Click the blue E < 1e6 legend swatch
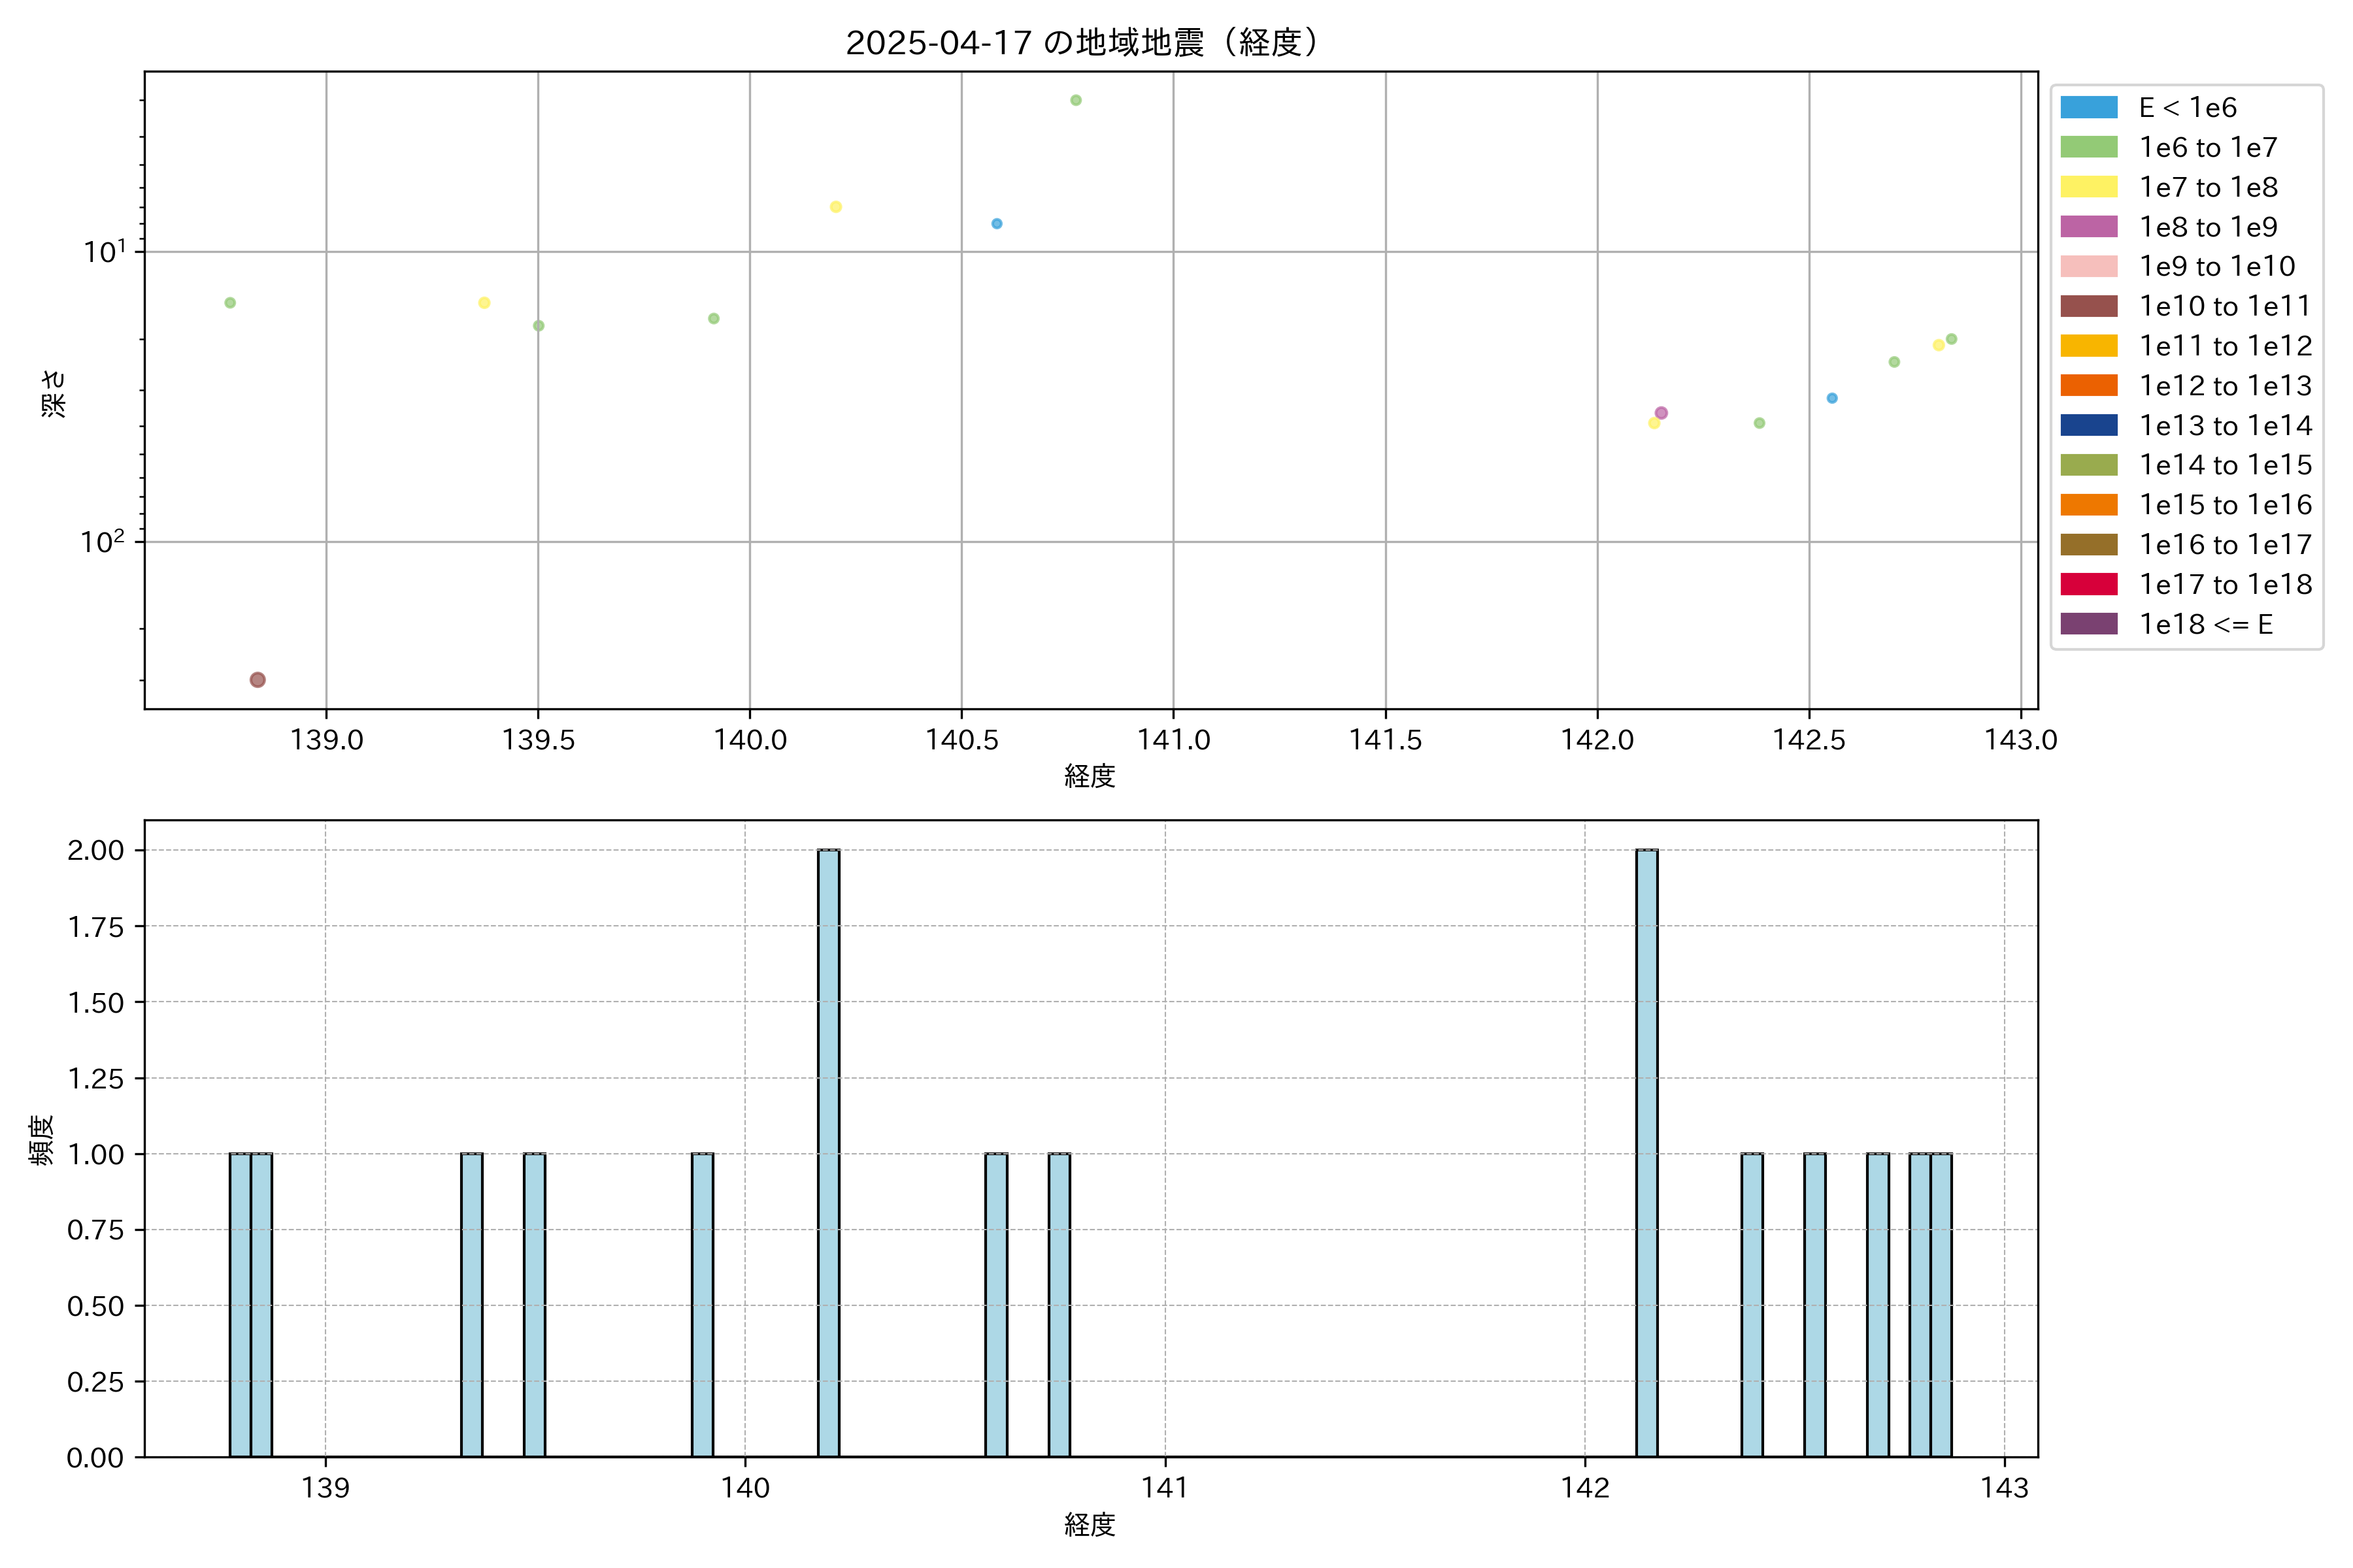The image size is (2353, 1568). [2088, 108]
